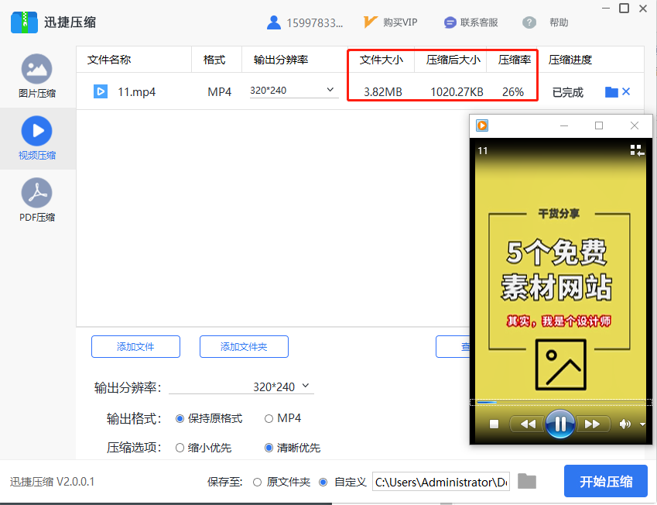Click the 压缩进度 column header
This screenshot has height=505, width=657.
(570, 60)
